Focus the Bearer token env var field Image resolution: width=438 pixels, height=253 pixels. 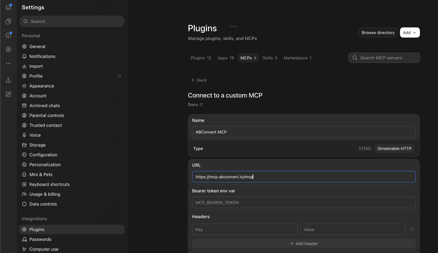(304, 202)
